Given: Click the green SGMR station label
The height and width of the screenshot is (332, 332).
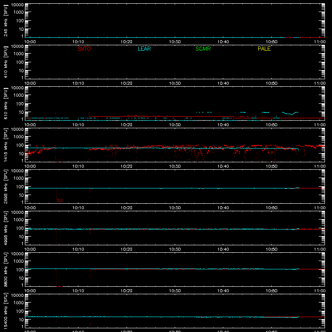Looking at the screenshot, I should tap(203, 49).
